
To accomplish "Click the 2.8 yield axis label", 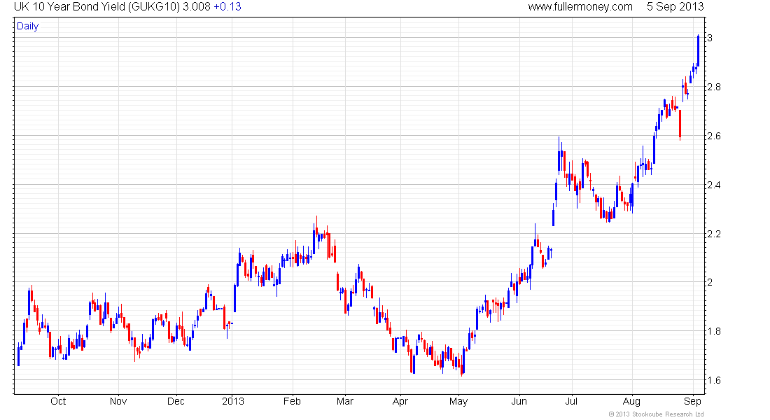I will click(x=714, y=87).
